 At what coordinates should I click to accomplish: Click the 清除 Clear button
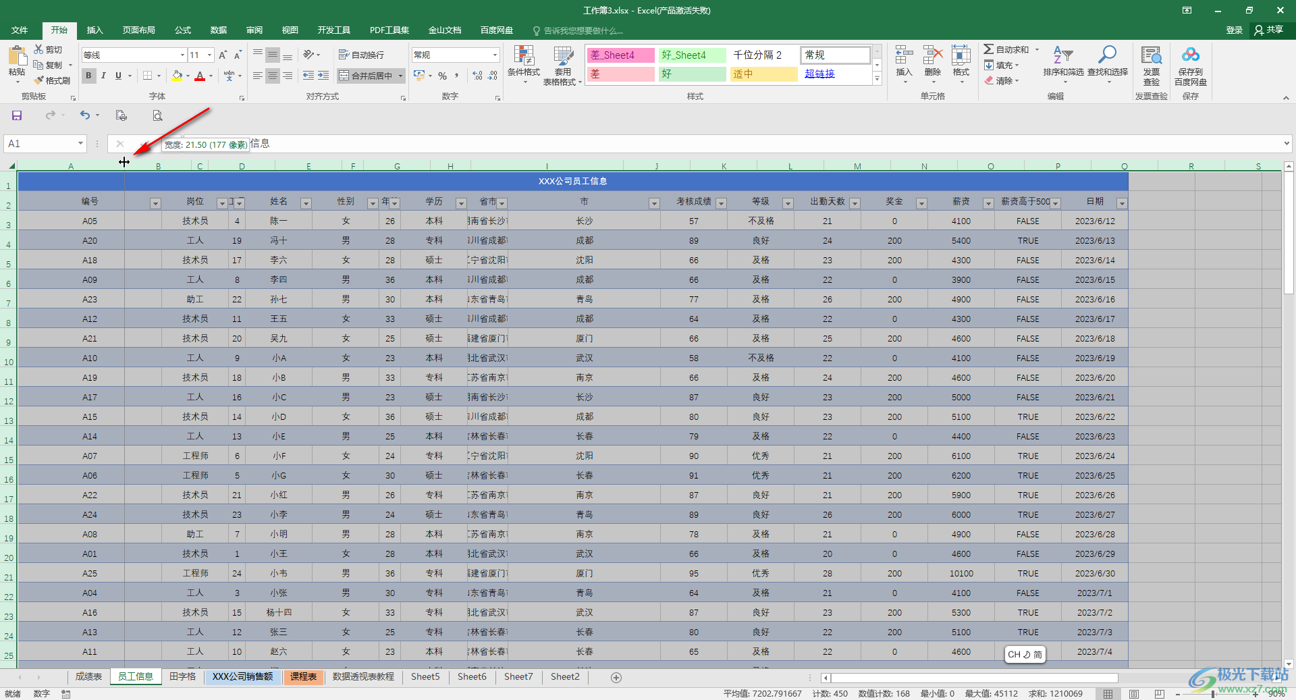click(x=1000, y=80)
